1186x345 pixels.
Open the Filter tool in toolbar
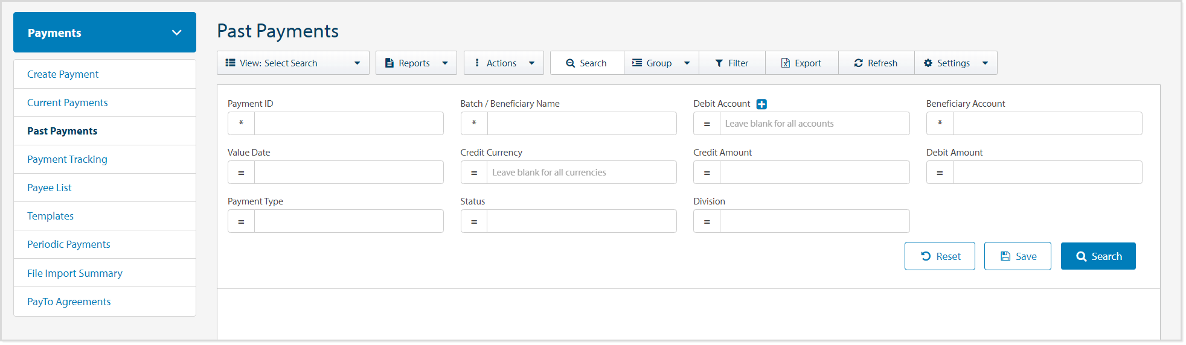coord(731,63)
